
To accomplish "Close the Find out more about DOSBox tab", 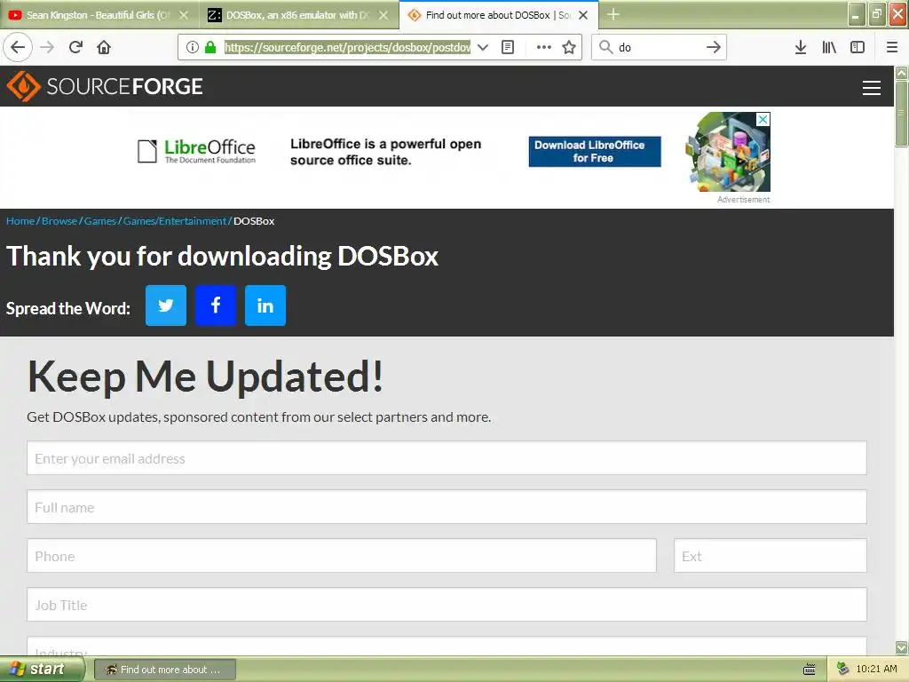I will click(584, 15).
